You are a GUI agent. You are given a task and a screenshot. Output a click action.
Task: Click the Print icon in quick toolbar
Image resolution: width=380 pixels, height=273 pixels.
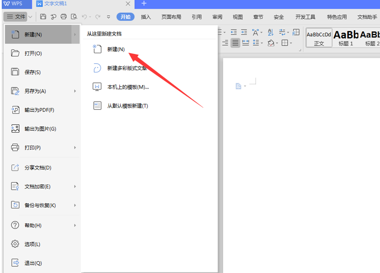click(64, 17)
